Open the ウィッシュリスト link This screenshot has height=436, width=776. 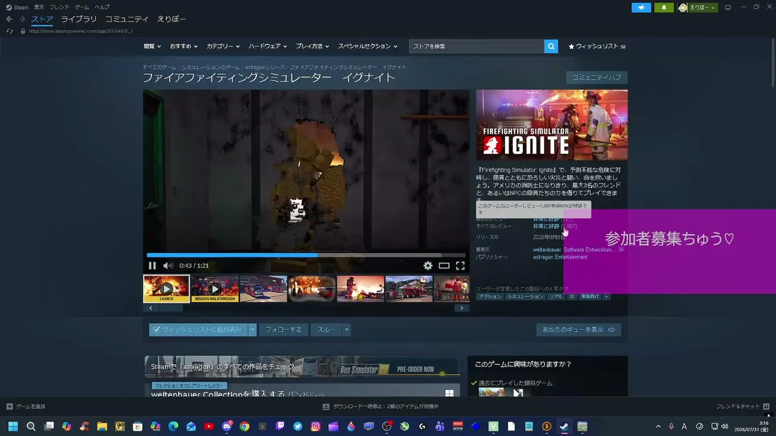(x=597, y=46)
